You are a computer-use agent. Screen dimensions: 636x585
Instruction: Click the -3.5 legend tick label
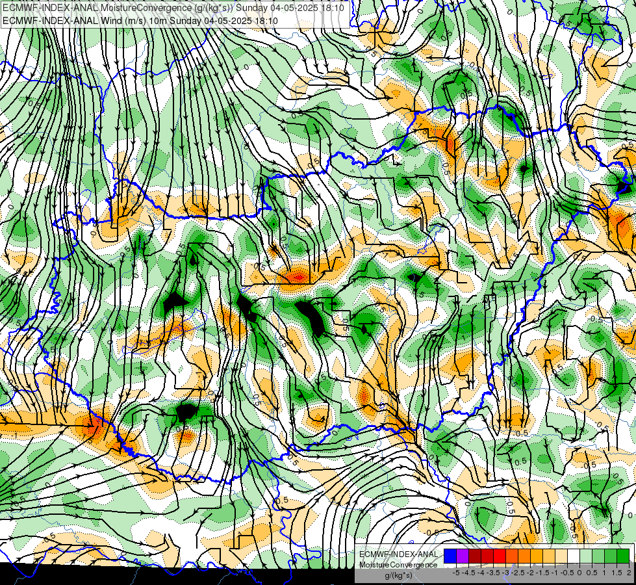[493, 573]
